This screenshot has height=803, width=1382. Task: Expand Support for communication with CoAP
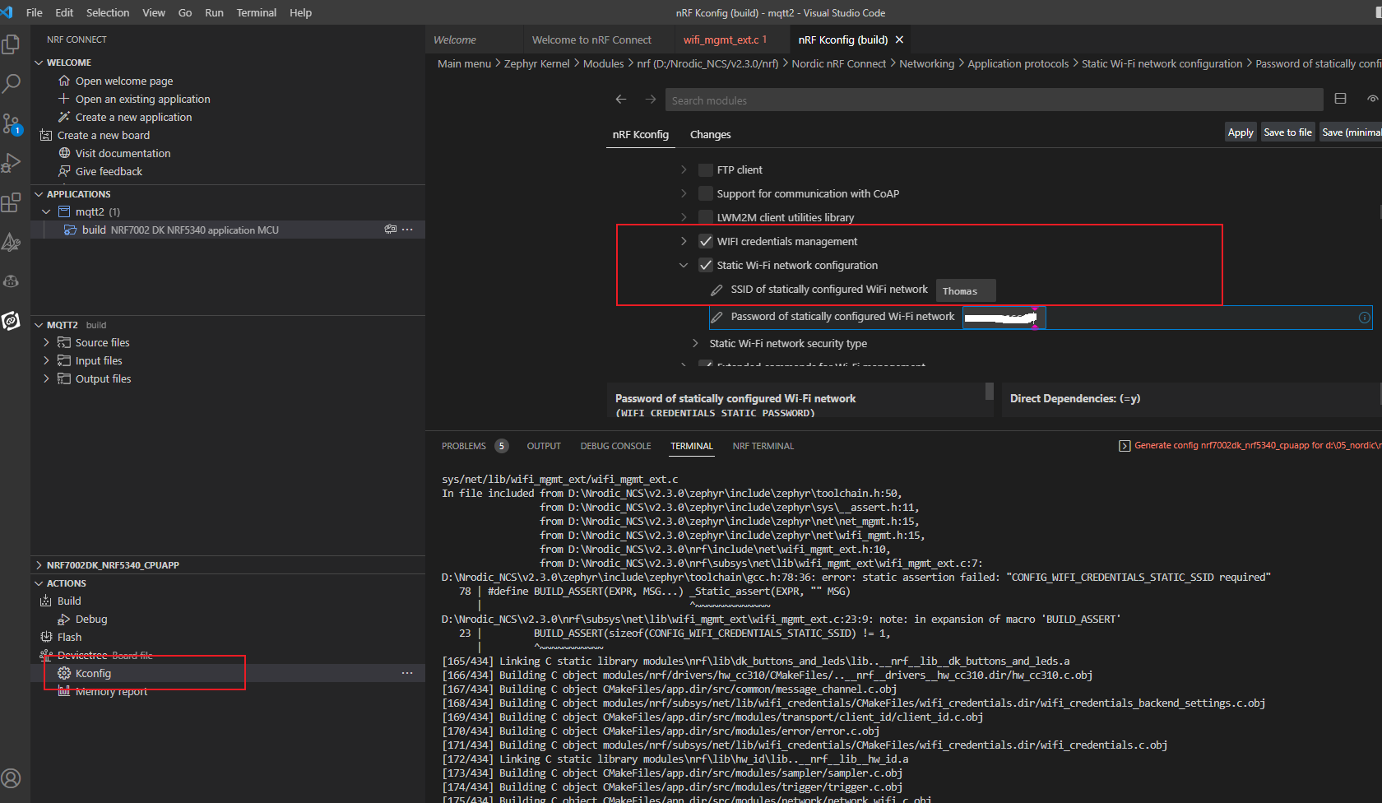pyautogui.click(x=684, y=193)
